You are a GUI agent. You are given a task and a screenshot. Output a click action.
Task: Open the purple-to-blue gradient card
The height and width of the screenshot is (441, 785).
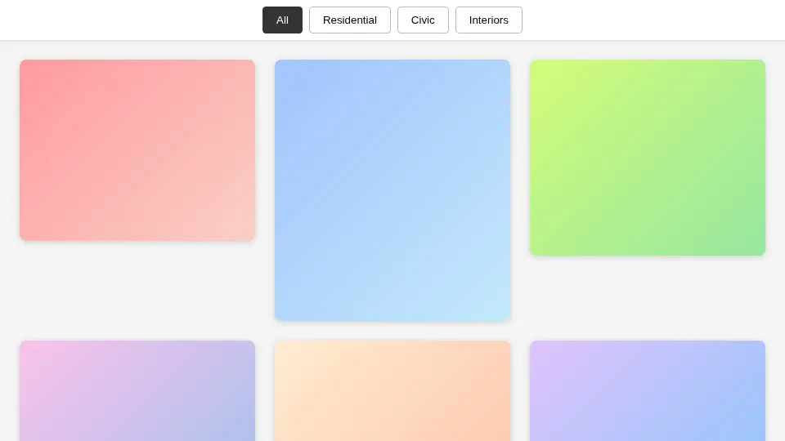tap(648, 390)
